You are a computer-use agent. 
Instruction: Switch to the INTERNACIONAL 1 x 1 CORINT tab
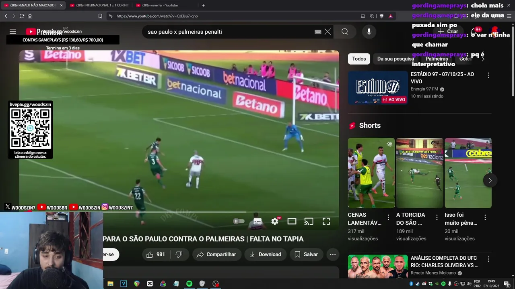[x=99, y=5]
